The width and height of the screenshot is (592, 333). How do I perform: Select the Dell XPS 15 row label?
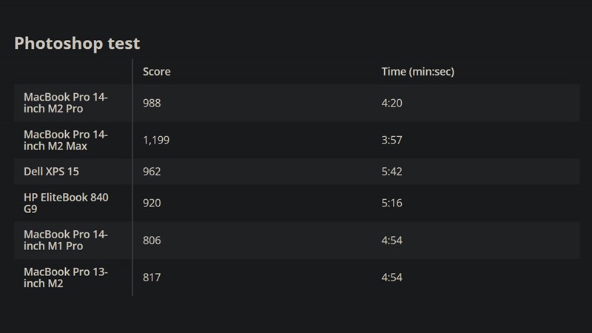pos(51,172)
